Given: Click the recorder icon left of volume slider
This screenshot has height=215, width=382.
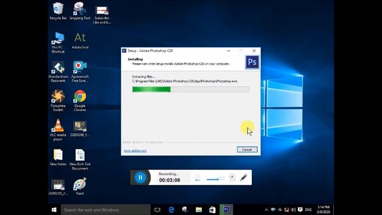Looking at the screenshot, I should click(198, 177).
